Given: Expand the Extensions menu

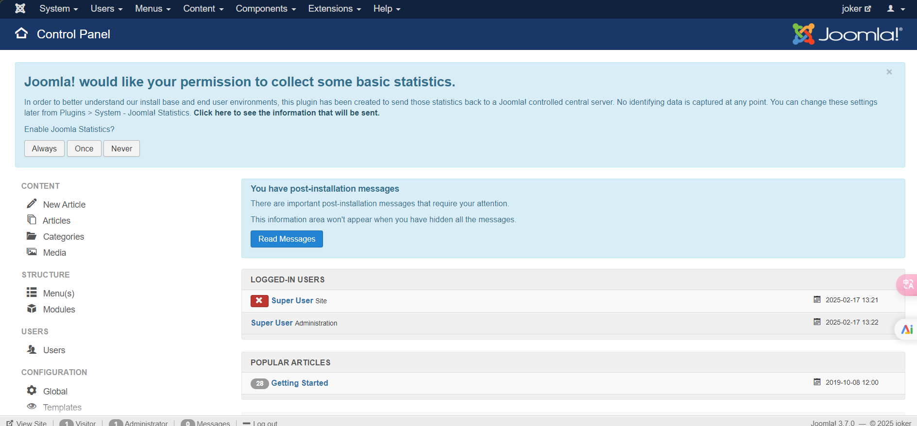Looking at the screenshot, I should tap(335, 9).
